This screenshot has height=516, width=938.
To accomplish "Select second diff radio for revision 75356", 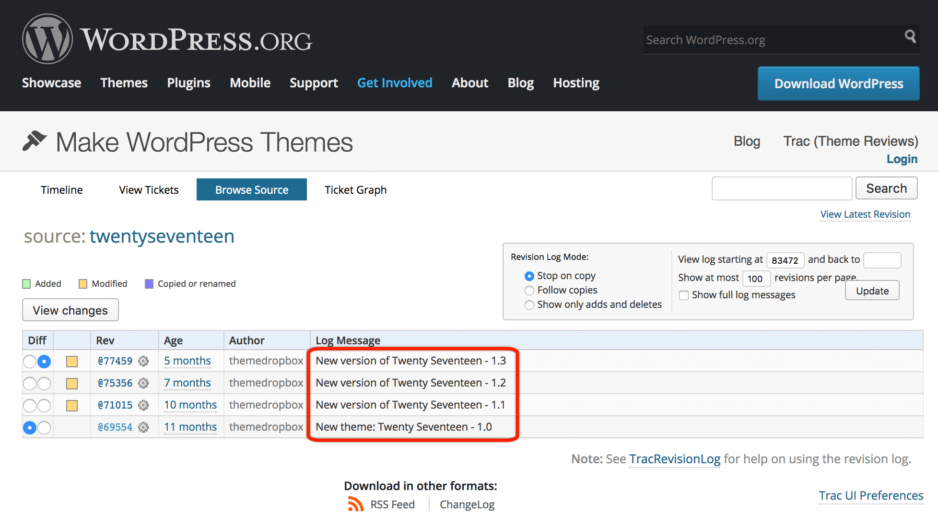I will point(44,383).
